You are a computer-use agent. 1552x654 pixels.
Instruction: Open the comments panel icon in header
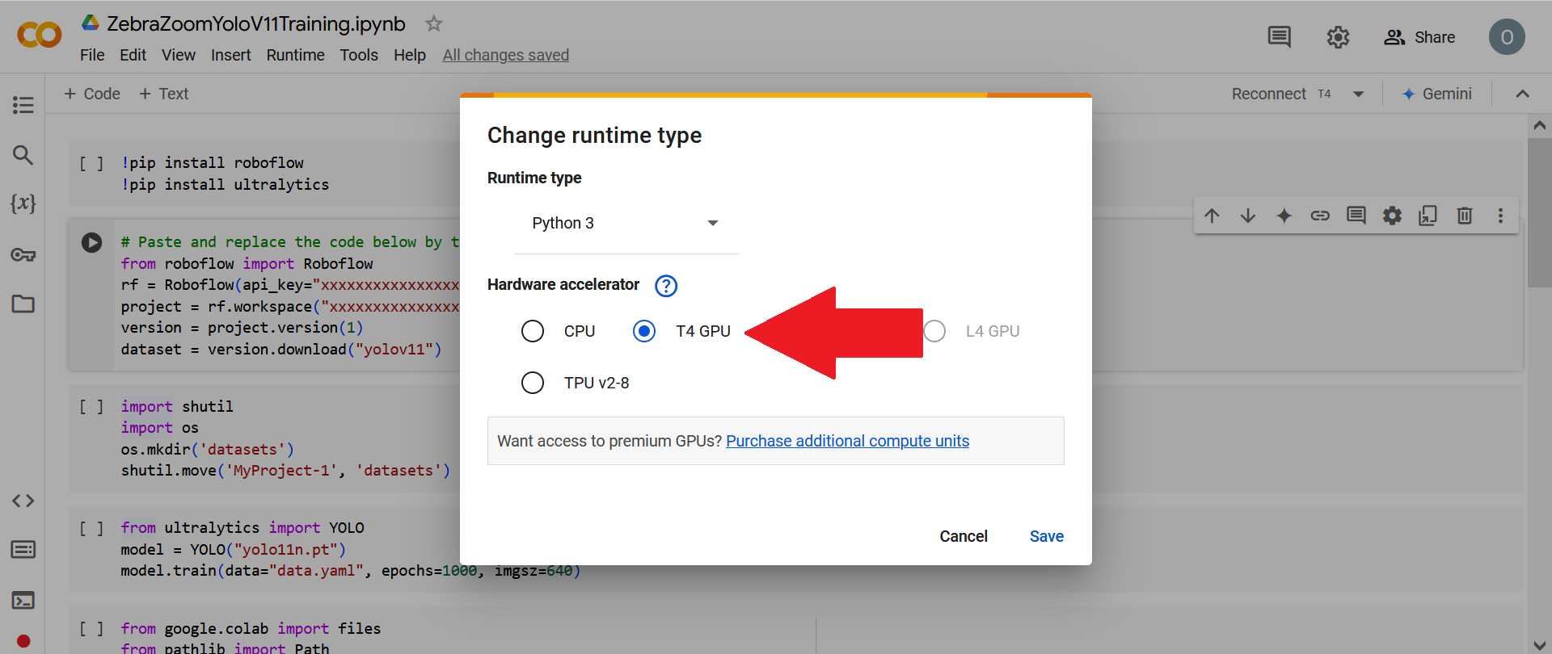1279,37
